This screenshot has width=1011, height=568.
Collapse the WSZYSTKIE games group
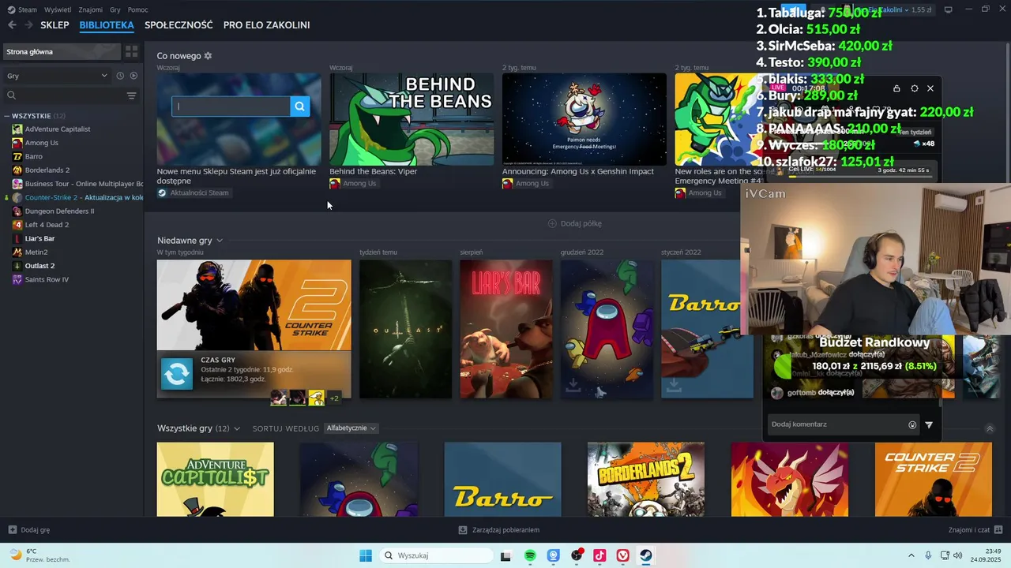coord(7,116)
